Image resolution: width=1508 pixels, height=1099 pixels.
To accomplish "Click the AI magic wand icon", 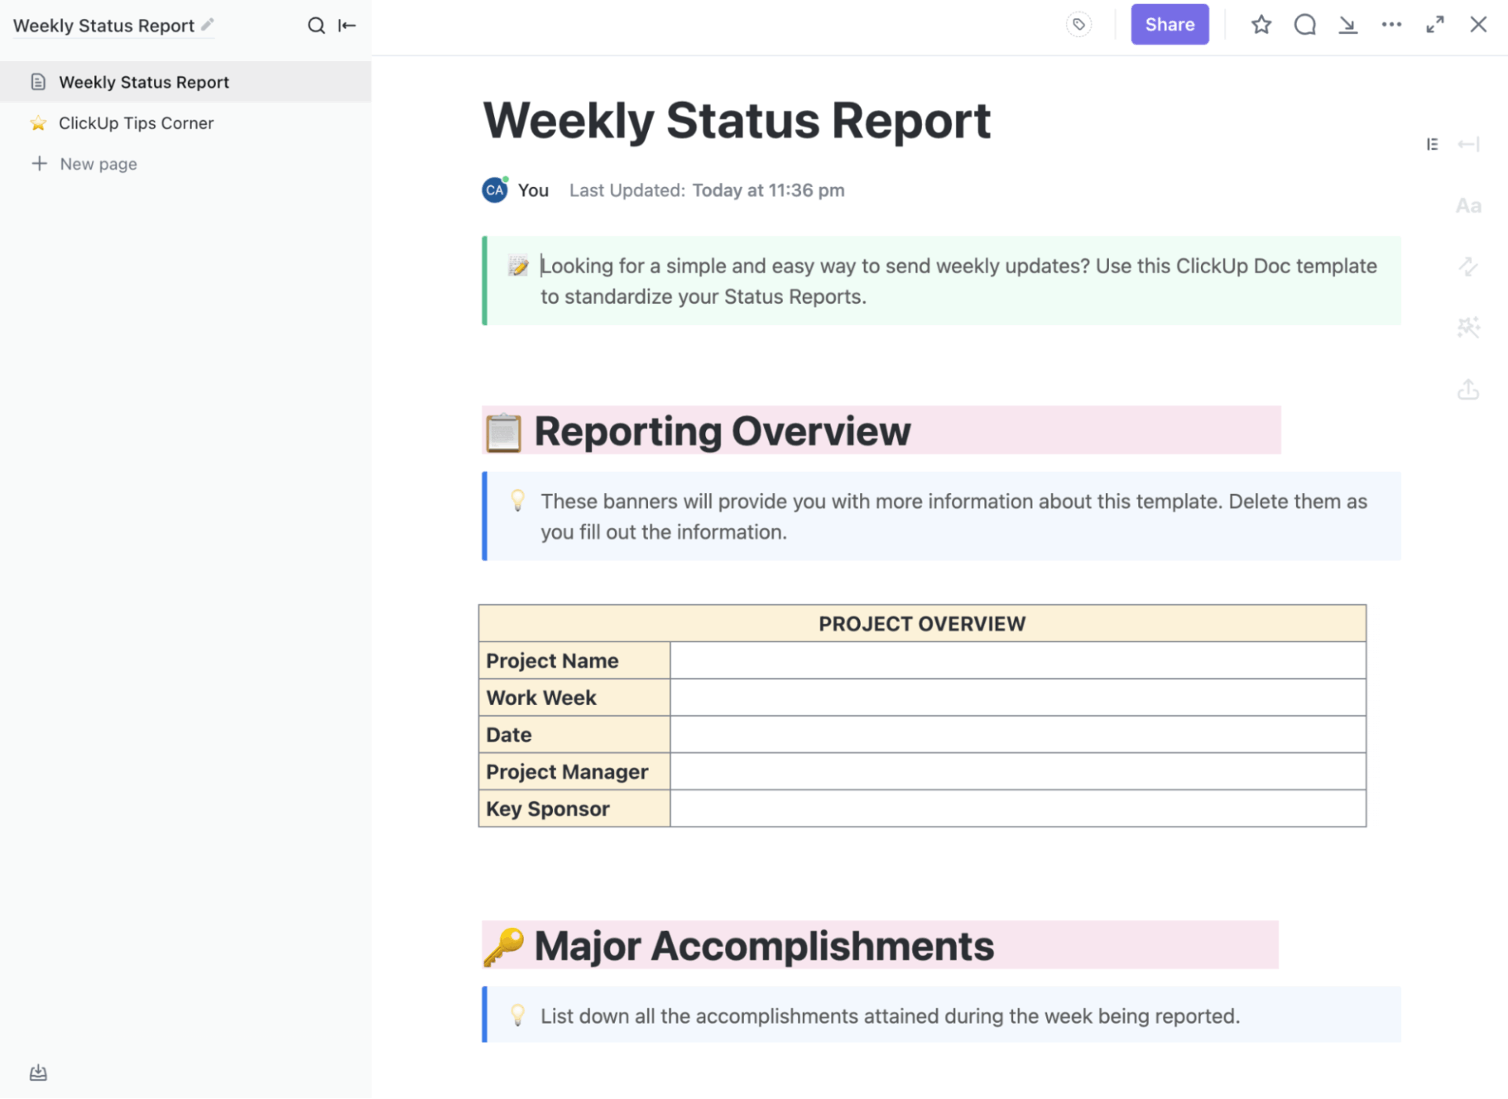I will (1468, 327).
